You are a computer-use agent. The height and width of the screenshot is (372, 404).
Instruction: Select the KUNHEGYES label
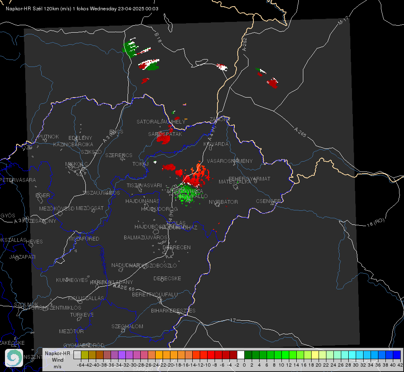[72, 280]
